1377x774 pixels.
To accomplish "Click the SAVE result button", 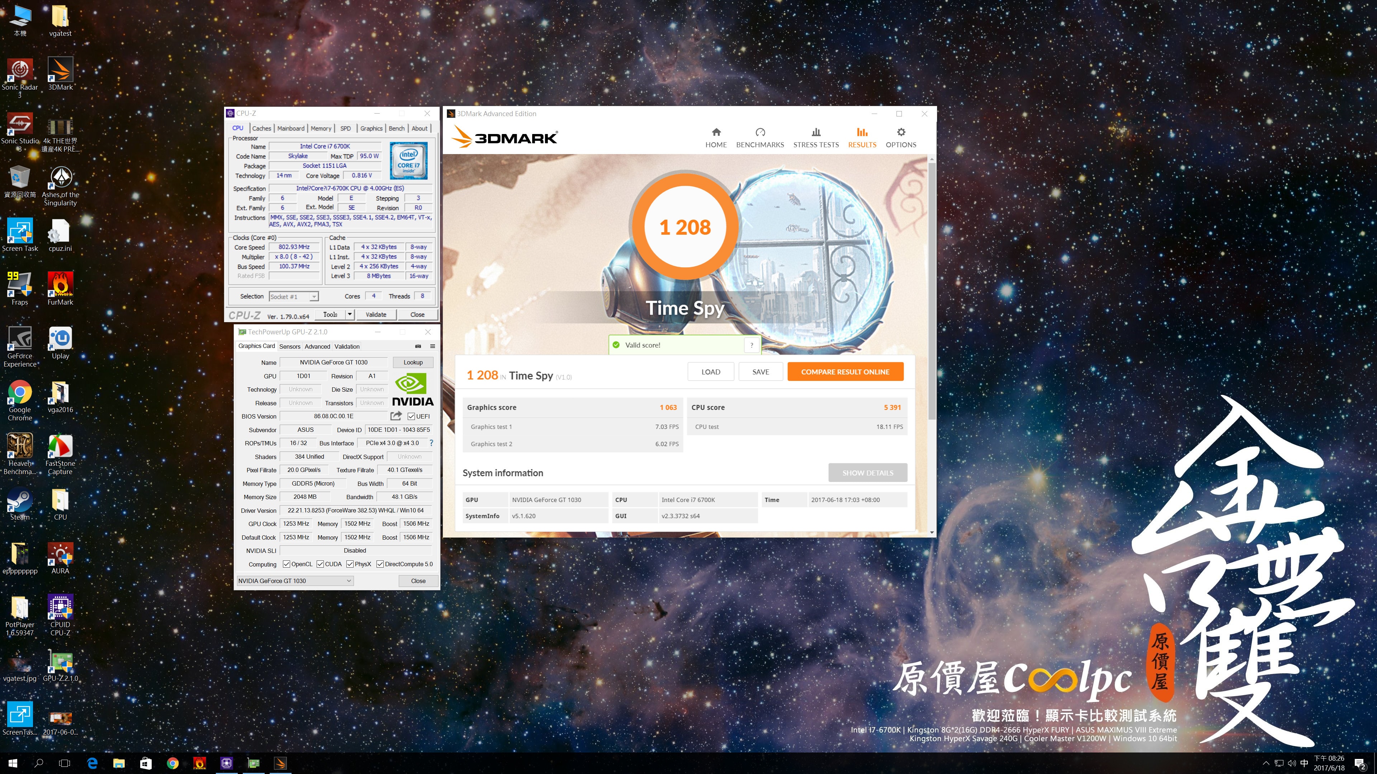I will coord(761,372).
